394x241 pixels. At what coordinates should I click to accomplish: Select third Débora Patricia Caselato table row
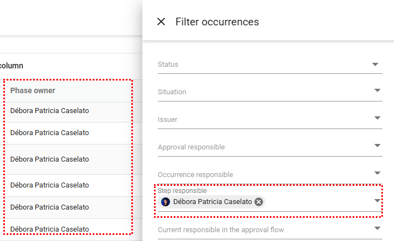click(50, 159)
